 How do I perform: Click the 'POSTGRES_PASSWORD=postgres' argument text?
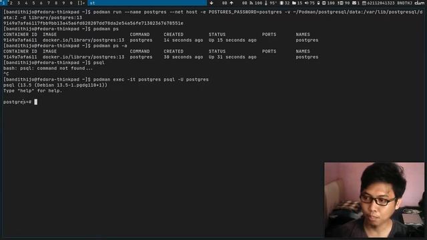click(x=245, y=12)
